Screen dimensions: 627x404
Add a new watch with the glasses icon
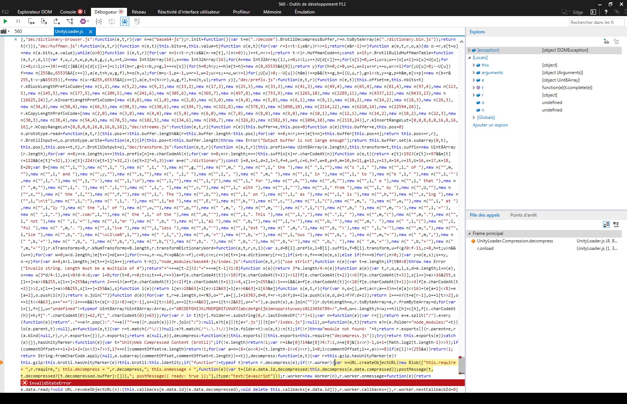click(606, 42)
